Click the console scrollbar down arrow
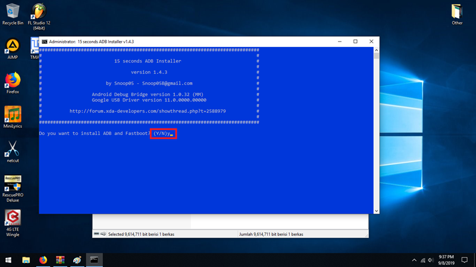The image size is (476, 267). click(377, 211)
